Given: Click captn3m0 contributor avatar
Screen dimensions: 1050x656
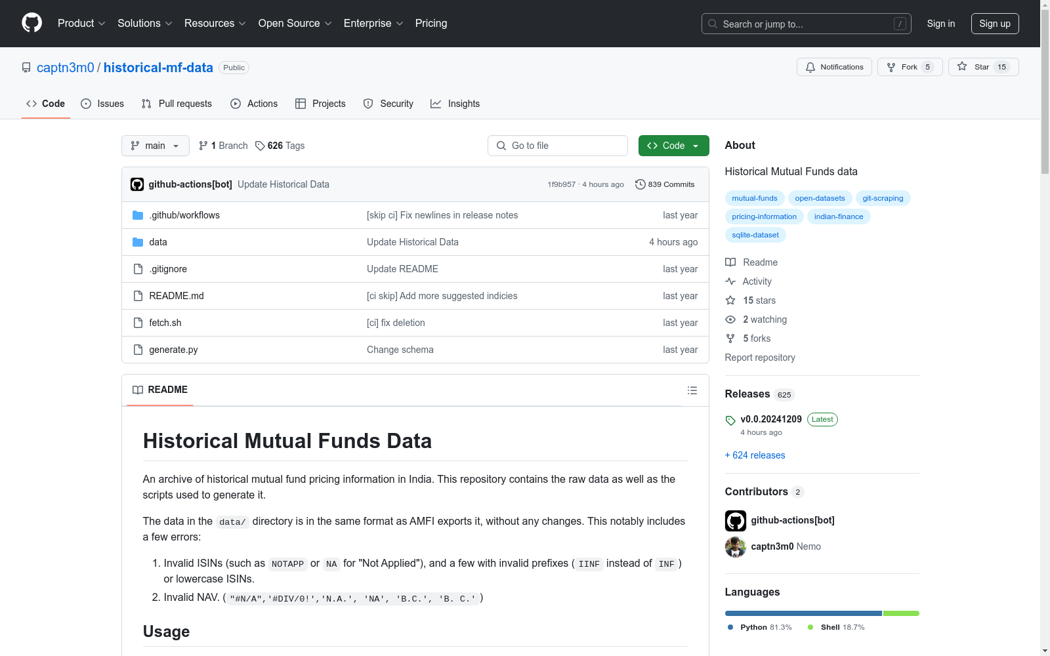Looking at the screenshot, I should (736, 547).
